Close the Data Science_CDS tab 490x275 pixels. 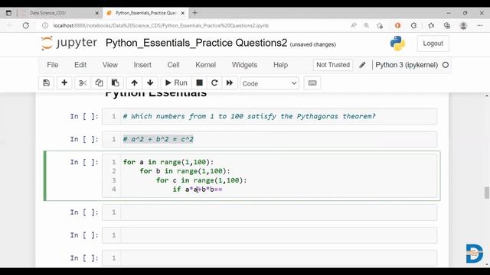96,13
